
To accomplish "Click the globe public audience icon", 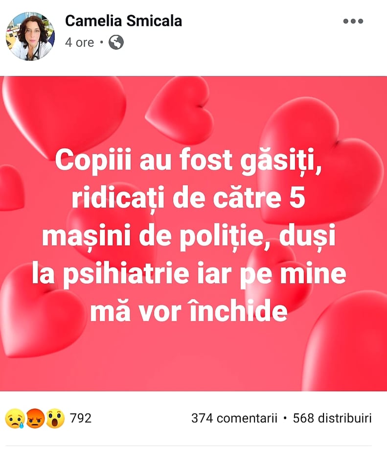I will point(116,43).
